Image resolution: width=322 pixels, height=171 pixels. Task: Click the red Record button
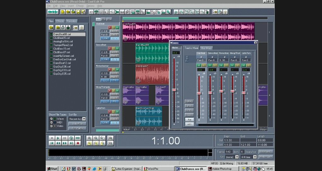click(78, 143)
